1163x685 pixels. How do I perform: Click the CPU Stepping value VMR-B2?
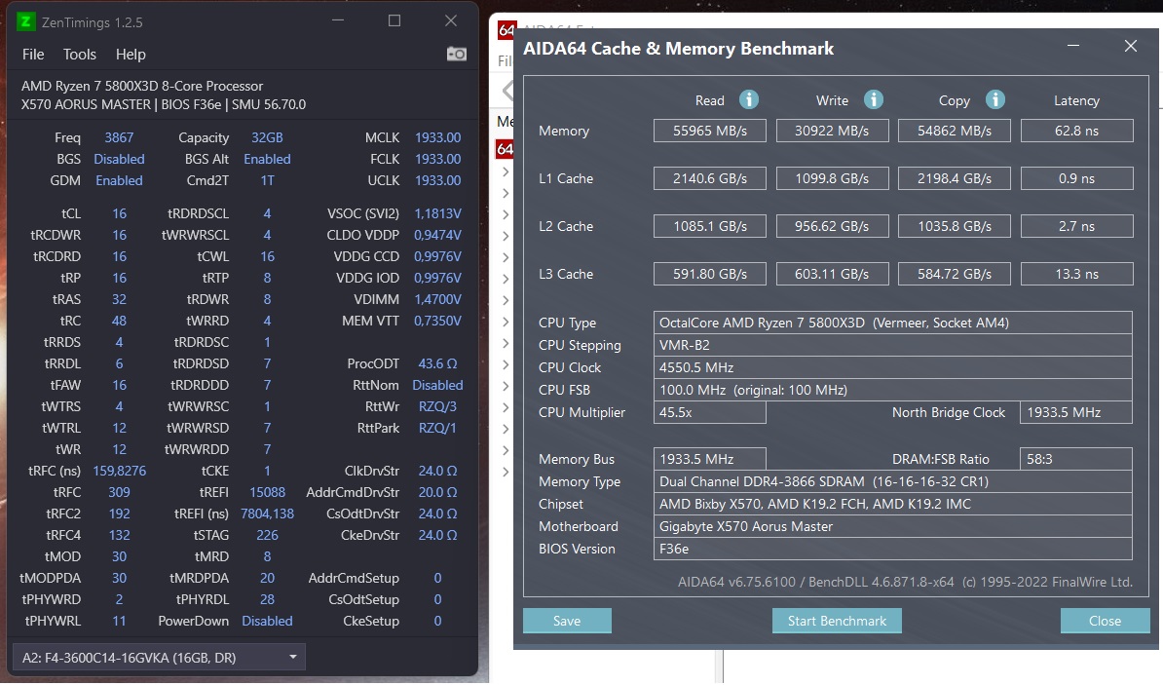click(893, 345)
